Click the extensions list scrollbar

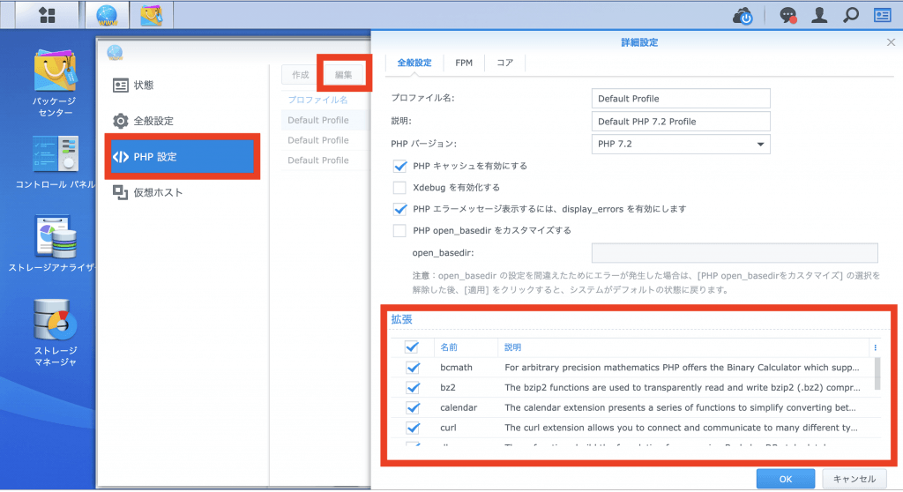[x=877, y=373]
